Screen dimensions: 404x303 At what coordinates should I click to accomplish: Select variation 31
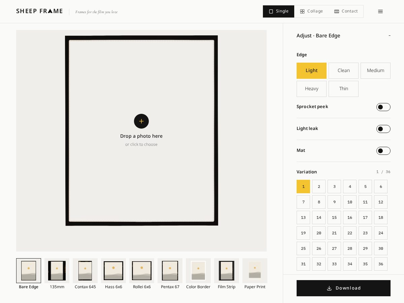pyautogui.click(x=303, y=264)
